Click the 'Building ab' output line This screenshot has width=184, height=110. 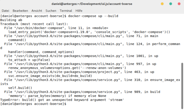[11, 20]
